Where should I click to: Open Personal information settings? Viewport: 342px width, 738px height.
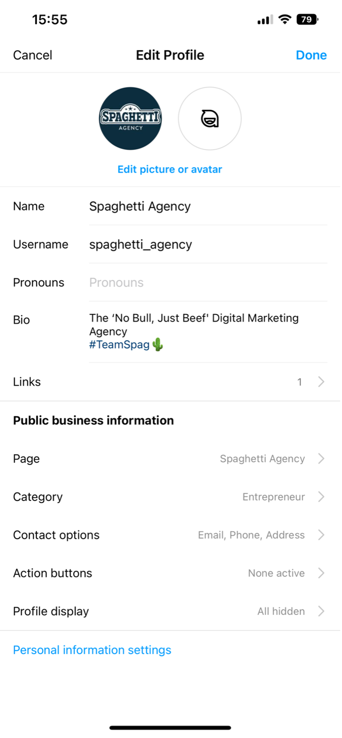[92, 650]
